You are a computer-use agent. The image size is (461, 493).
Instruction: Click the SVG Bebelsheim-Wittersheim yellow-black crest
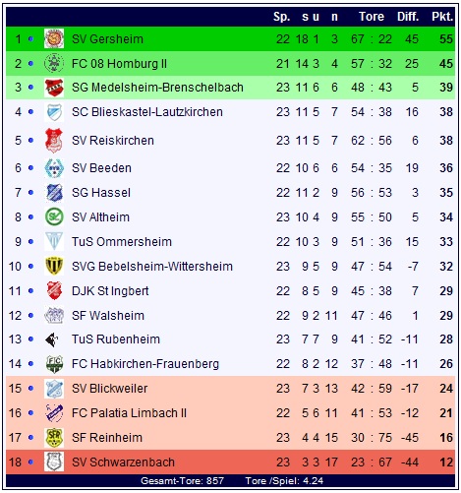click(54, 266)
